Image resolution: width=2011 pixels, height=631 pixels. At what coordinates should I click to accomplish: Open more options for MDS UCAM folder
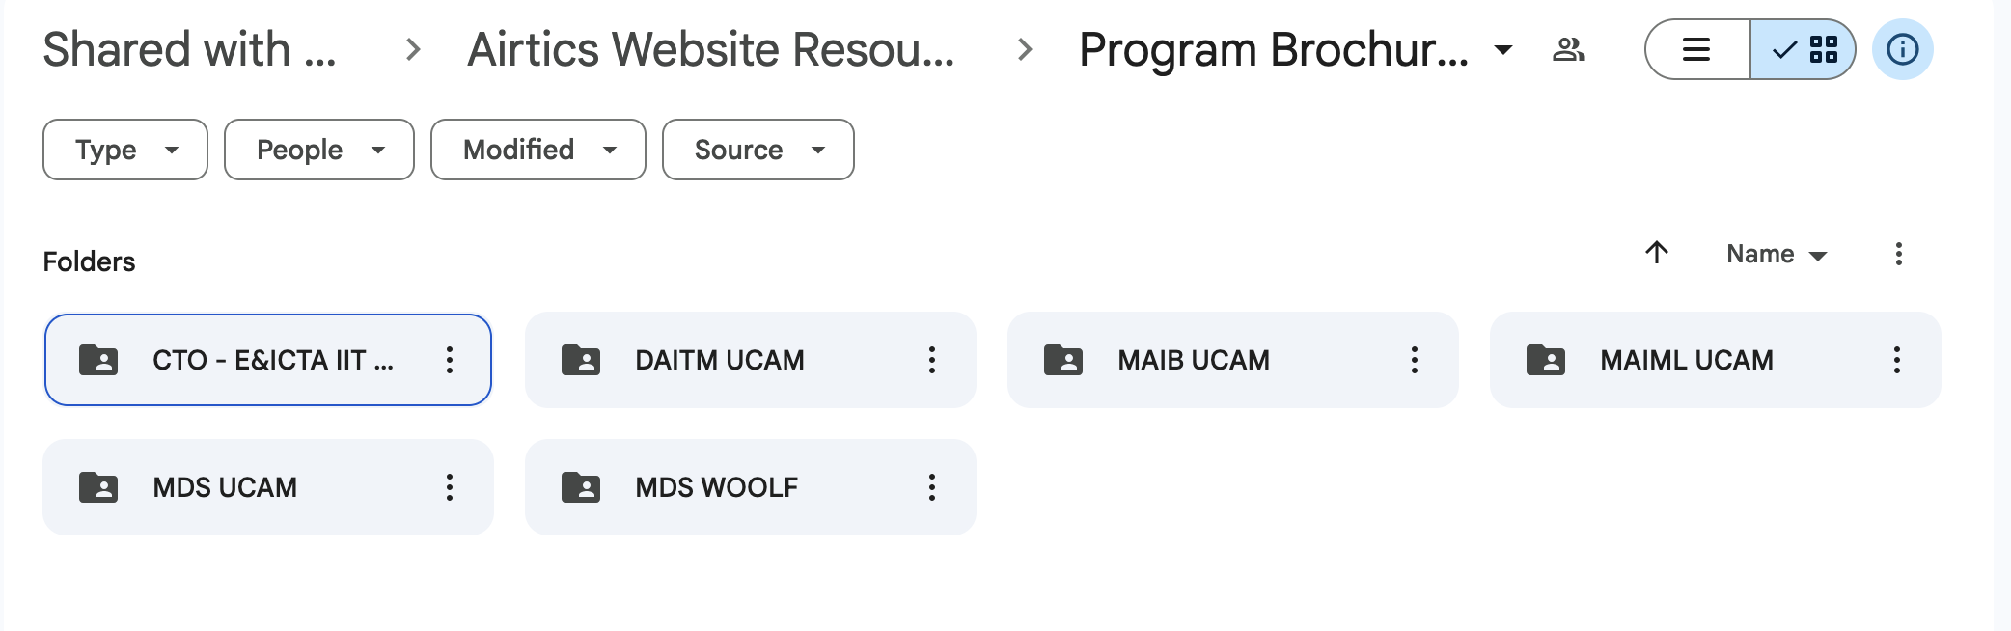(x=449, y=487)
